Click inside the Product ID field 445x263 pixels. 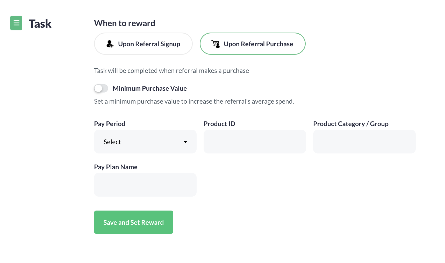coord(255,142)
